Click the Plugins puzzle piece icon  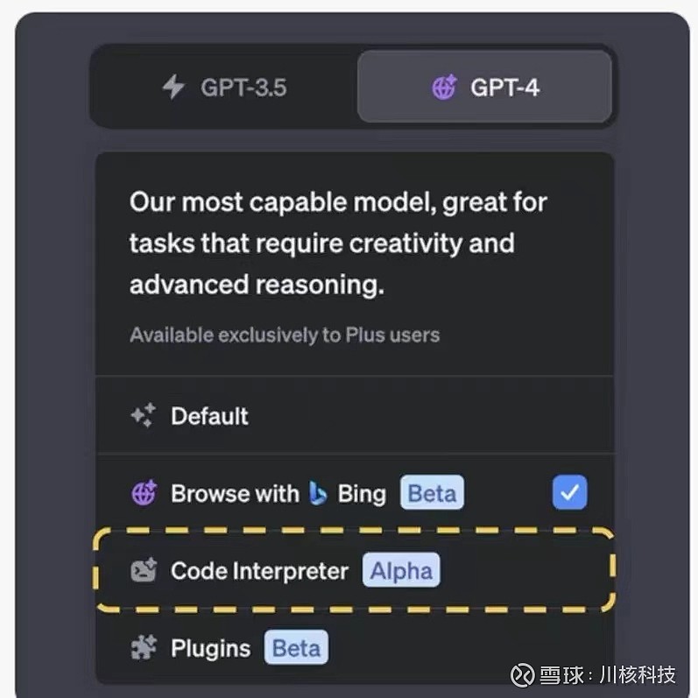click(144, 648)
